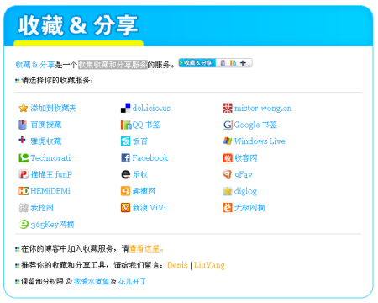
Task: Click the diglog star icon
Action: (x=228, y=191)
